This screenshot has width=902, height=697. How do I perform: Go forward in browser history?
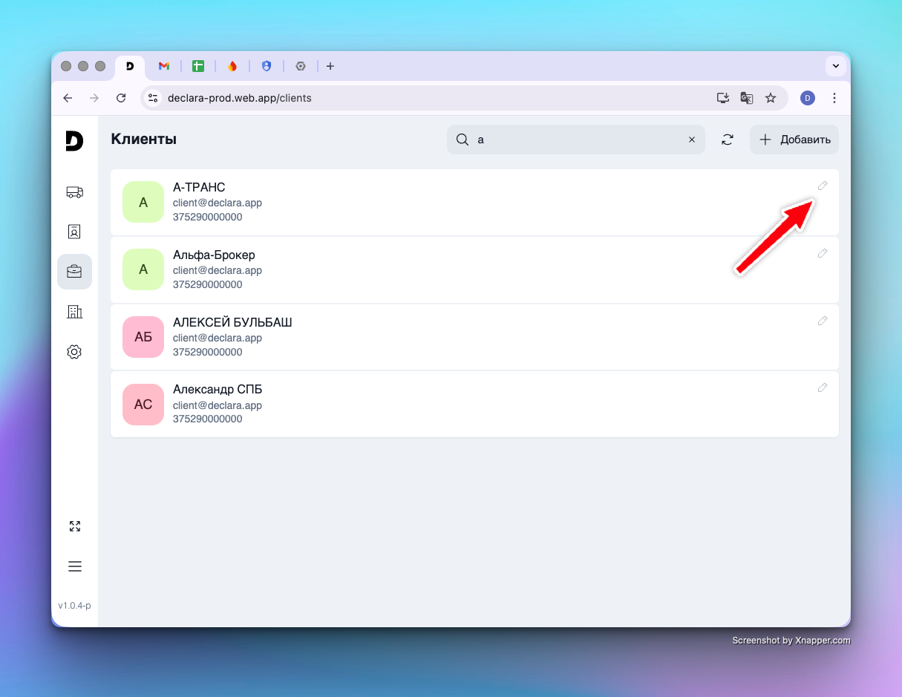pyautogui.click(x=94, y=98)
